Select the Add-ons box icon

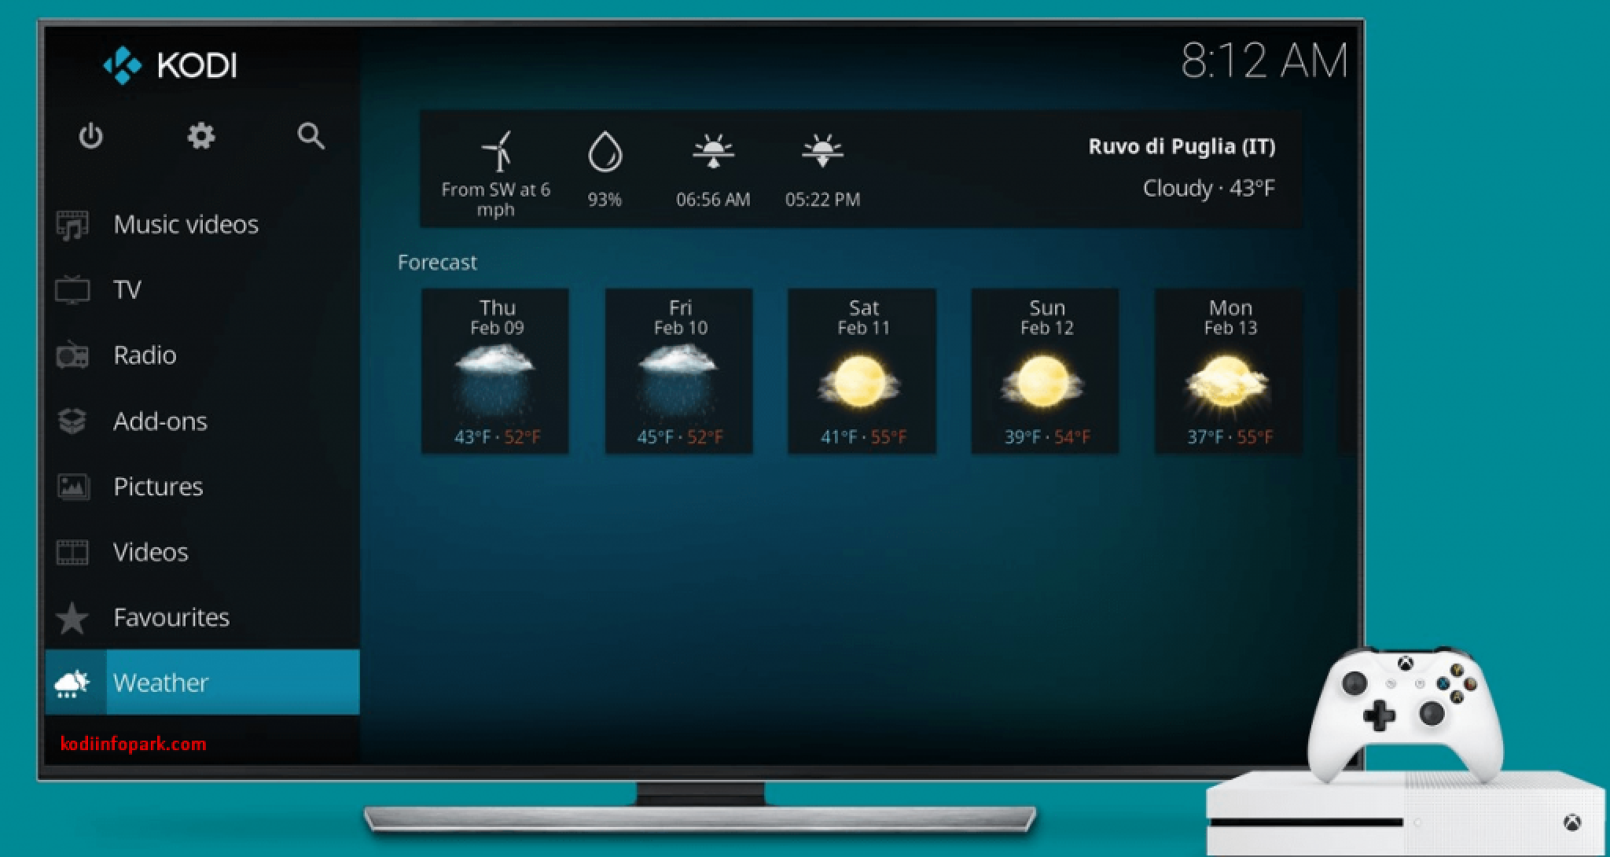coord(72,421)
